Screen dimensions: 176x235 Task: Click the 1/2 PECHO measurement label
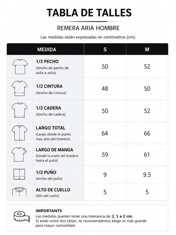pos(47,61)
